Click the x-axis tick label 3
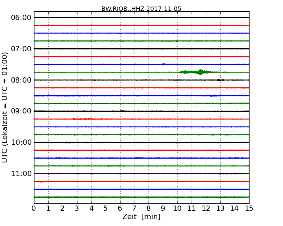283x226 pixels. (x=77, y=209)
